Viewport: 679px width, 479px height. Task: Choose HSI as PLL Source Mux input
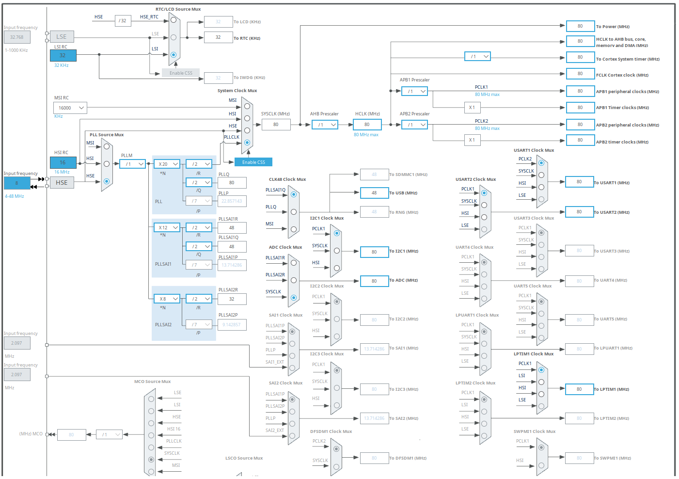tap(107, 164)
